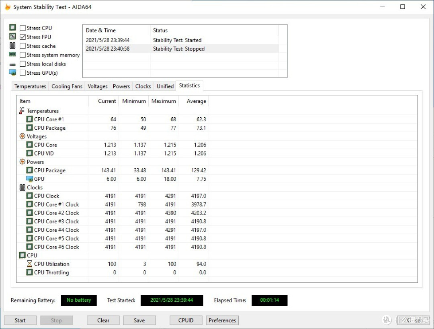Click the CPU Core #4 Clock icon
The image size is (434, 329).
coord(29,230)
